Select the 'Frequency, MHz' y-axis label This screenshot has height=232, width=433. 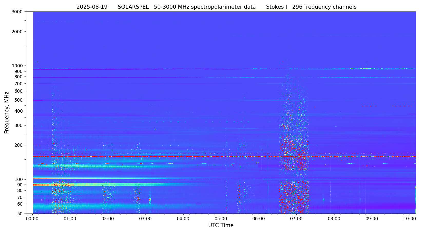click(x=7, y=112)
